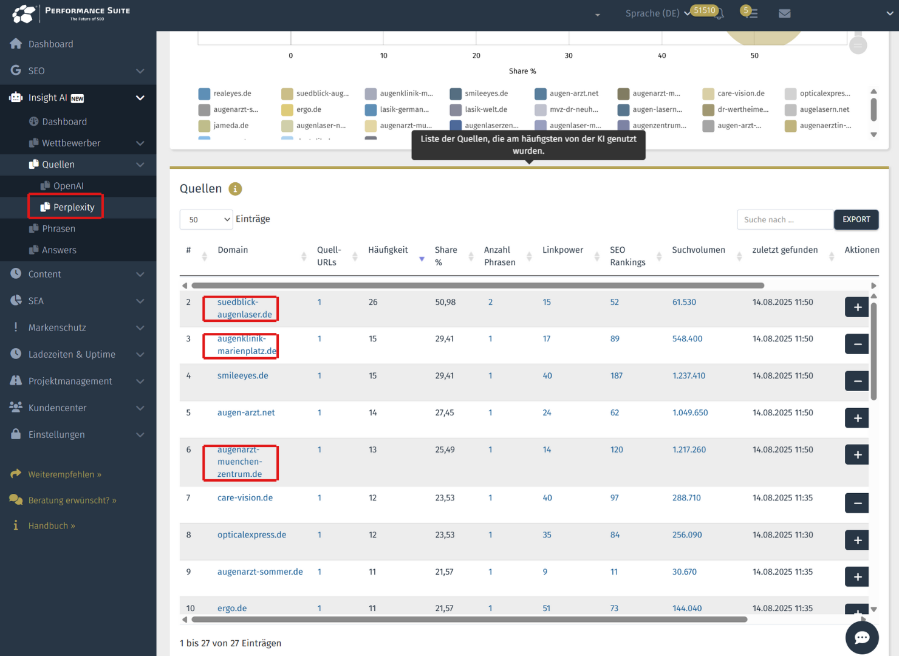Viewport: 899px width, 656px height.
Task: Open the notifications list icon with badge 5
Action: (751, 13)
